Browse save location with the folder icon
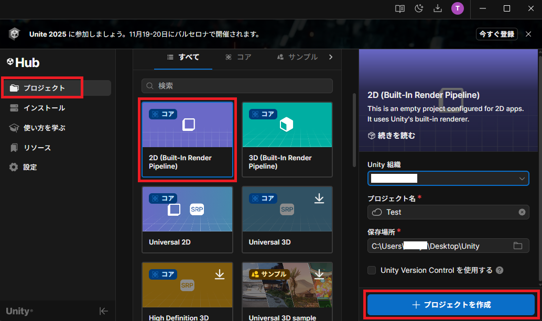This screenshot has width=542, height=321. [x=518, y=246]
